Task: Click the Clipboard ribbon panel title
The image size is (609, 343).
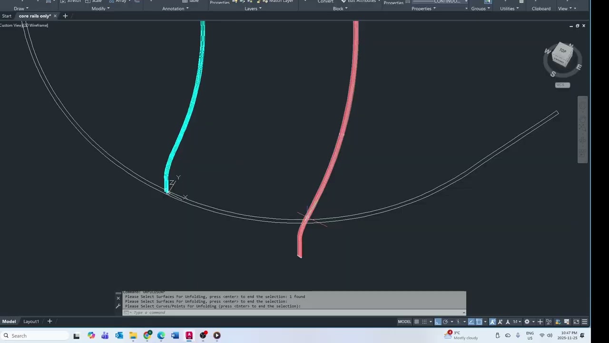Action: point(541,9)
